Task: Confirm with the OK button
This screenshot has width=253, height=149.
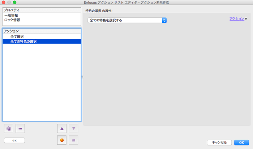Action: [x=241, y=142]
